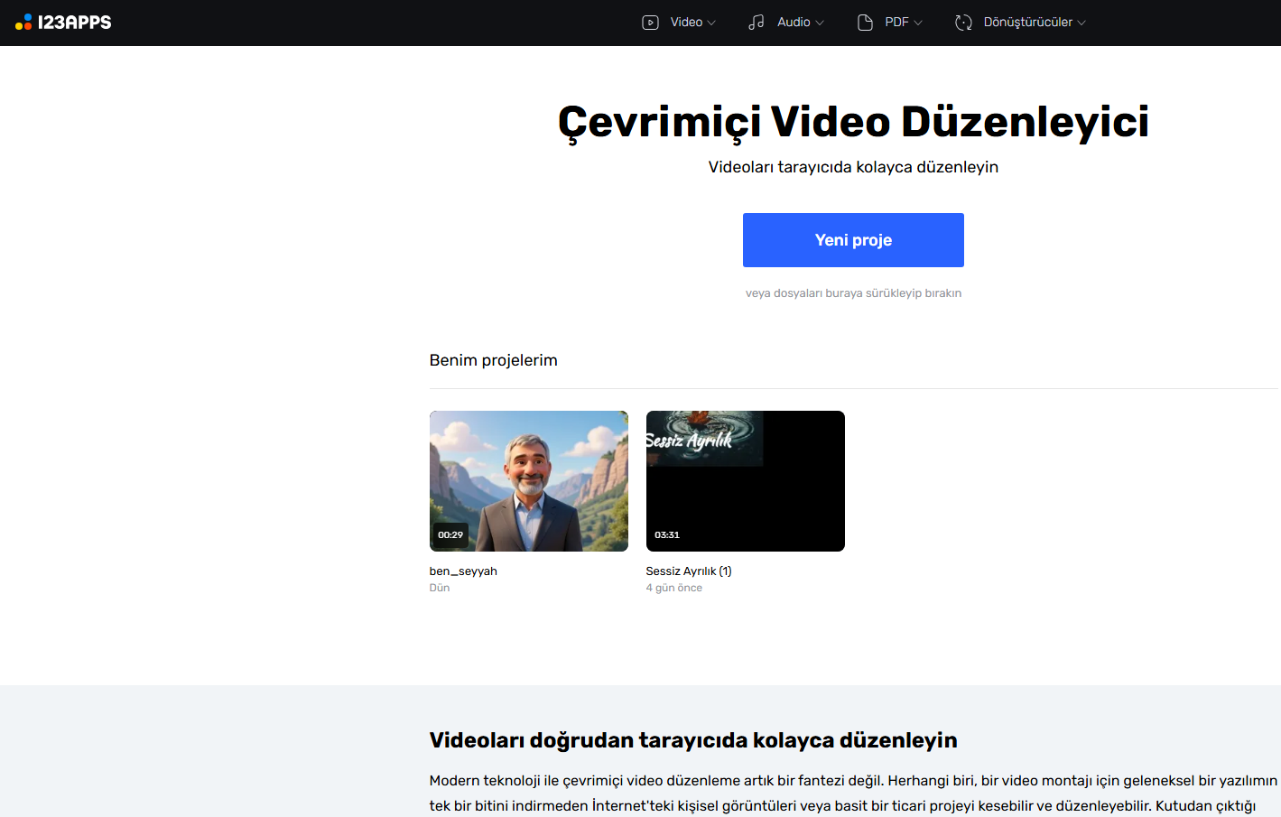
Task: Open the Sessiz Ayrılık project thumbnail
Action: [x=745, y=480]
